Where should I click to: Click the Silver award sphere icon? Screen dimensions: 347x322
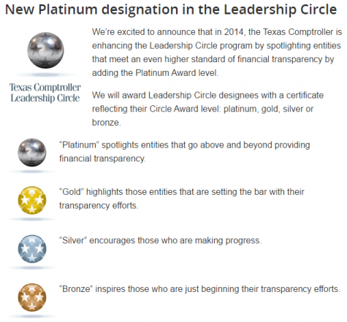32,249
